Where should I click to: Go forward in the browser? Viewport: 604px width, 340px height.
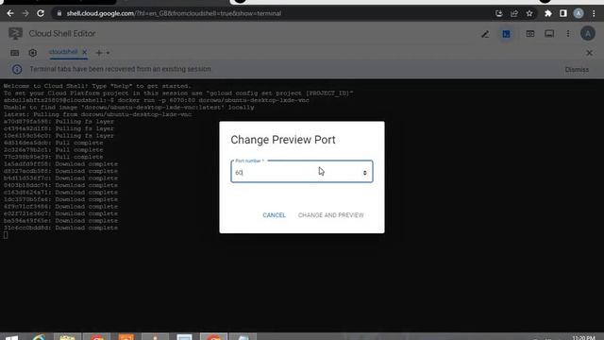25,13
